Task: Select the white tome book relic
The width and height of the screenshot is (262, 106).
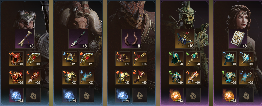Action: tap(238, 39)
